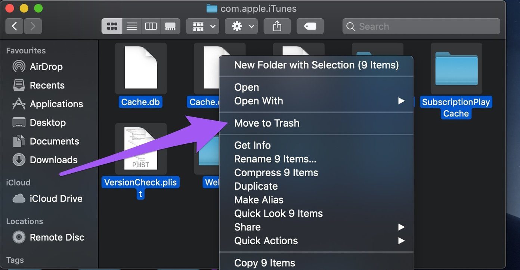
Task: Click the Cache.db file name label
Action: tap(140, 102)
